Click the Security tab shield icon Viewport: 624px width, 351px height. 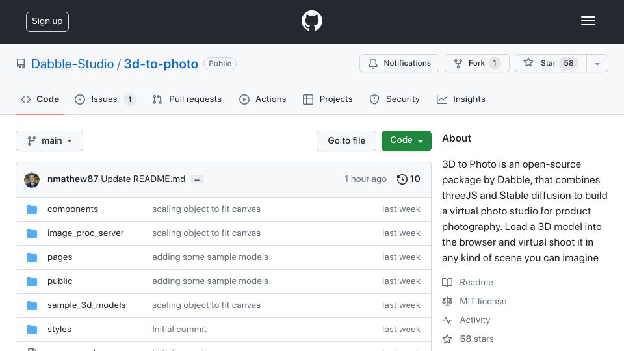(x=374, y=99)
